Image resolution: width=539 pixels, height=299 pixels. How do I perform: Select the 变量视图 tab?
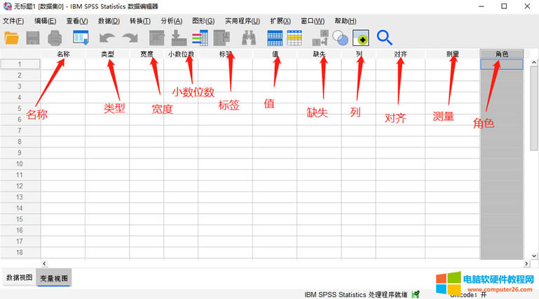pyautogui.click(x=54, y=278)
